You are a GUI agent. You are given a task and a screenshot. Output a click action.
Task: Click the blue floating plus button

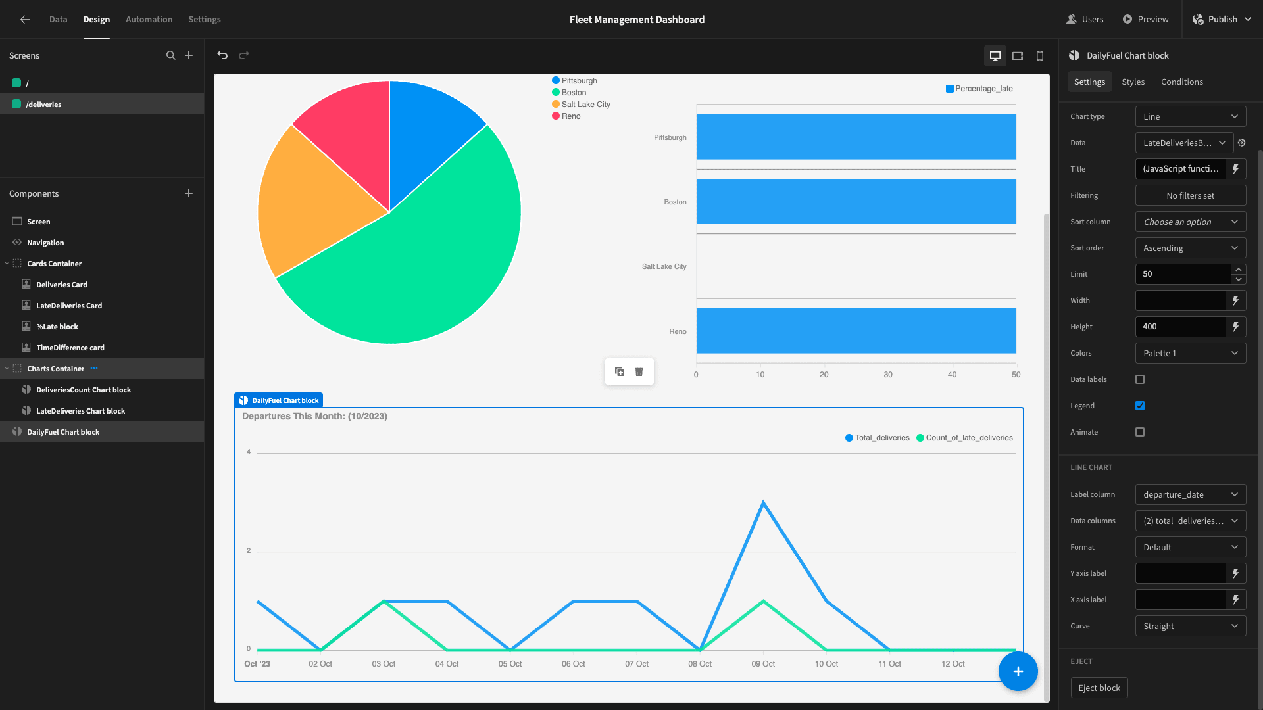tap(1018, 671)
